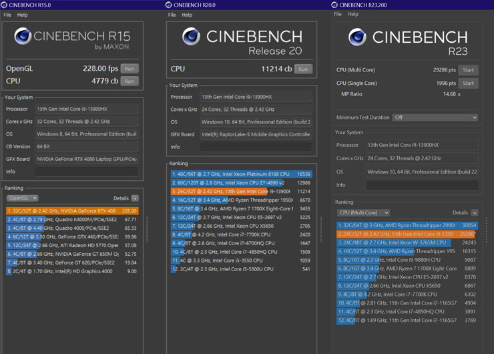Click the Cinebench R23 title bar icon
Screen dimensions: 494x354
pos(335,5)
